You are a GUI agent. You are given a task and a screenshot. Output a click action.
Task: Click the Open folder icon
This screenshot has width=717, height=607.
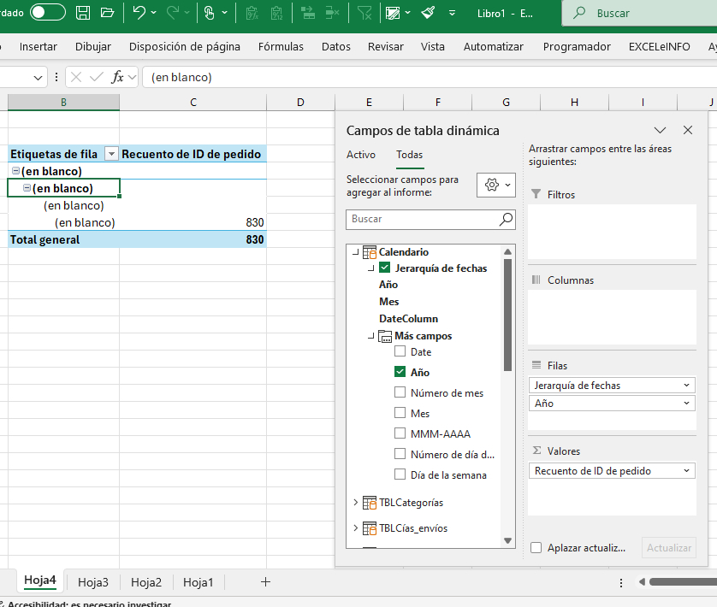pos(107,13)
